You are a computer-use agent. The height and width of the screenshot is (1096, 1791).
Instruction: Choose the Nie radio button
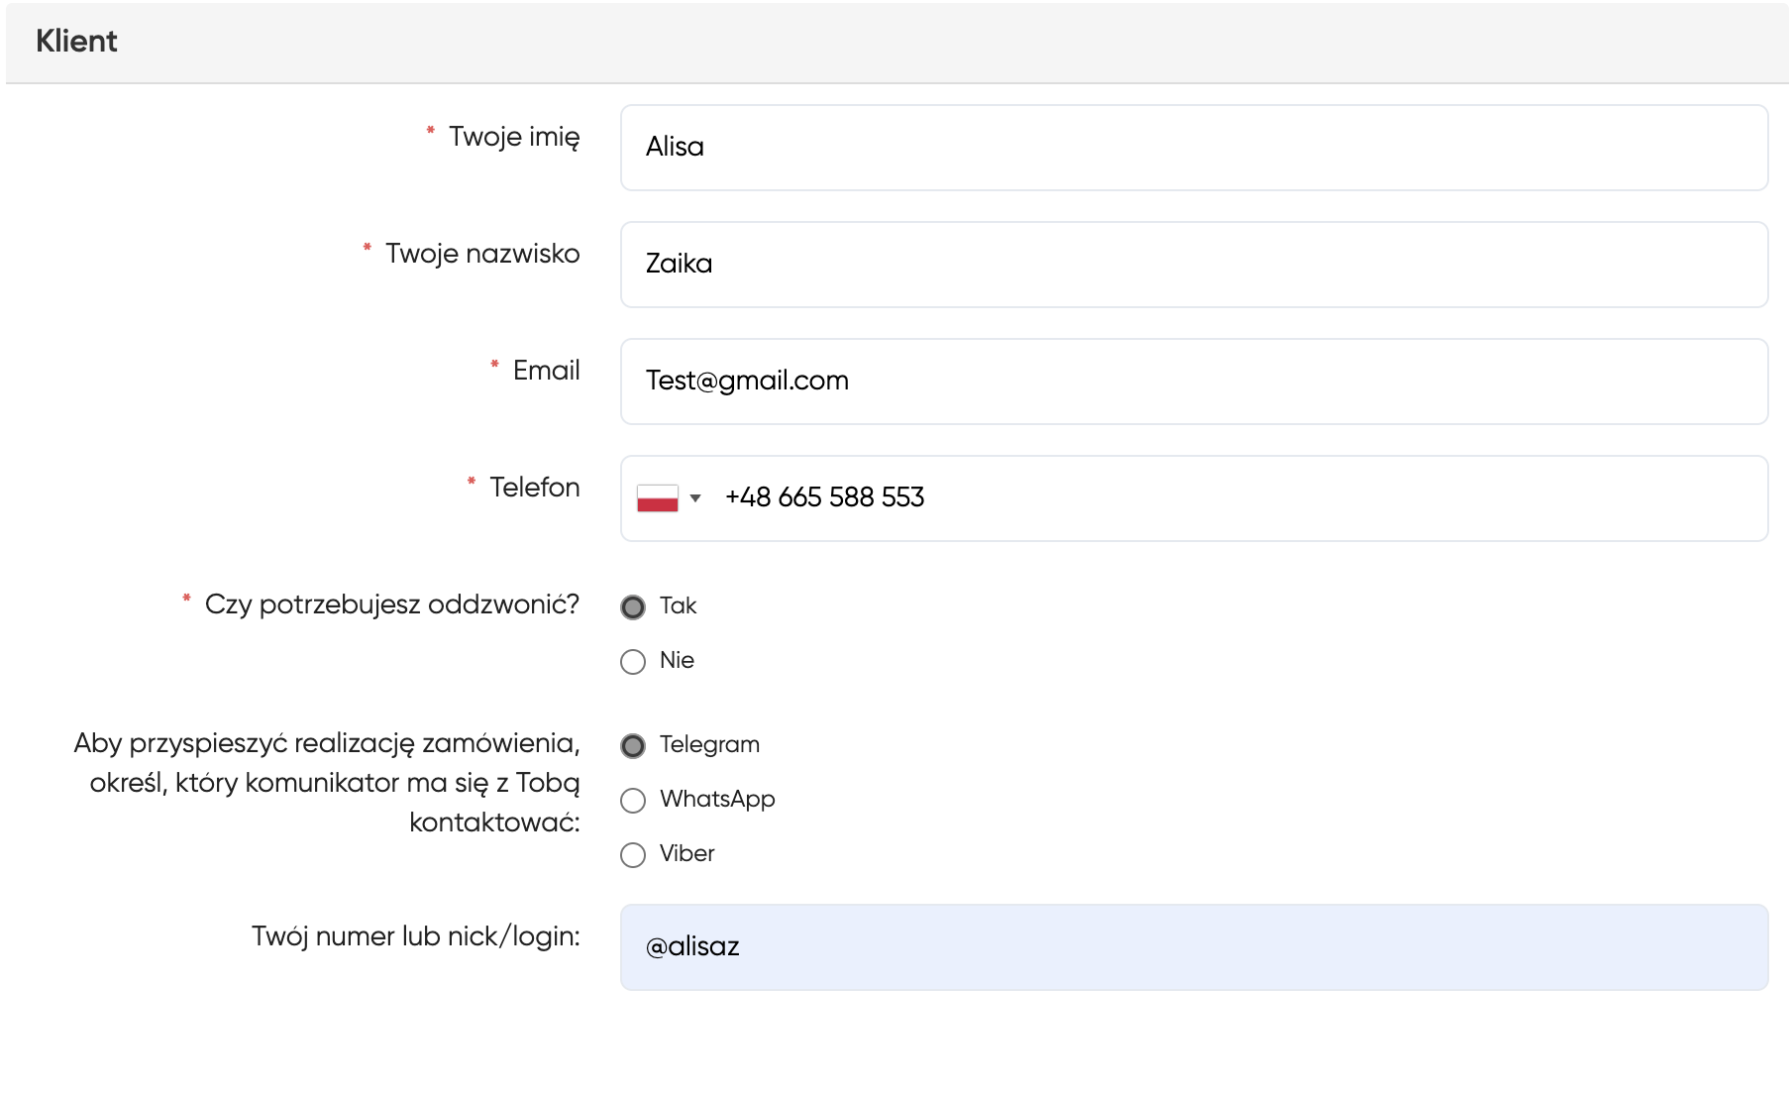click(633, 661)
